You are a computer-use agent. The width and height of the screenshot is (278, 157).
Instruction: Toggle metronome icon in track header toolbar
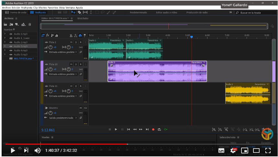(x=71, y=36)
